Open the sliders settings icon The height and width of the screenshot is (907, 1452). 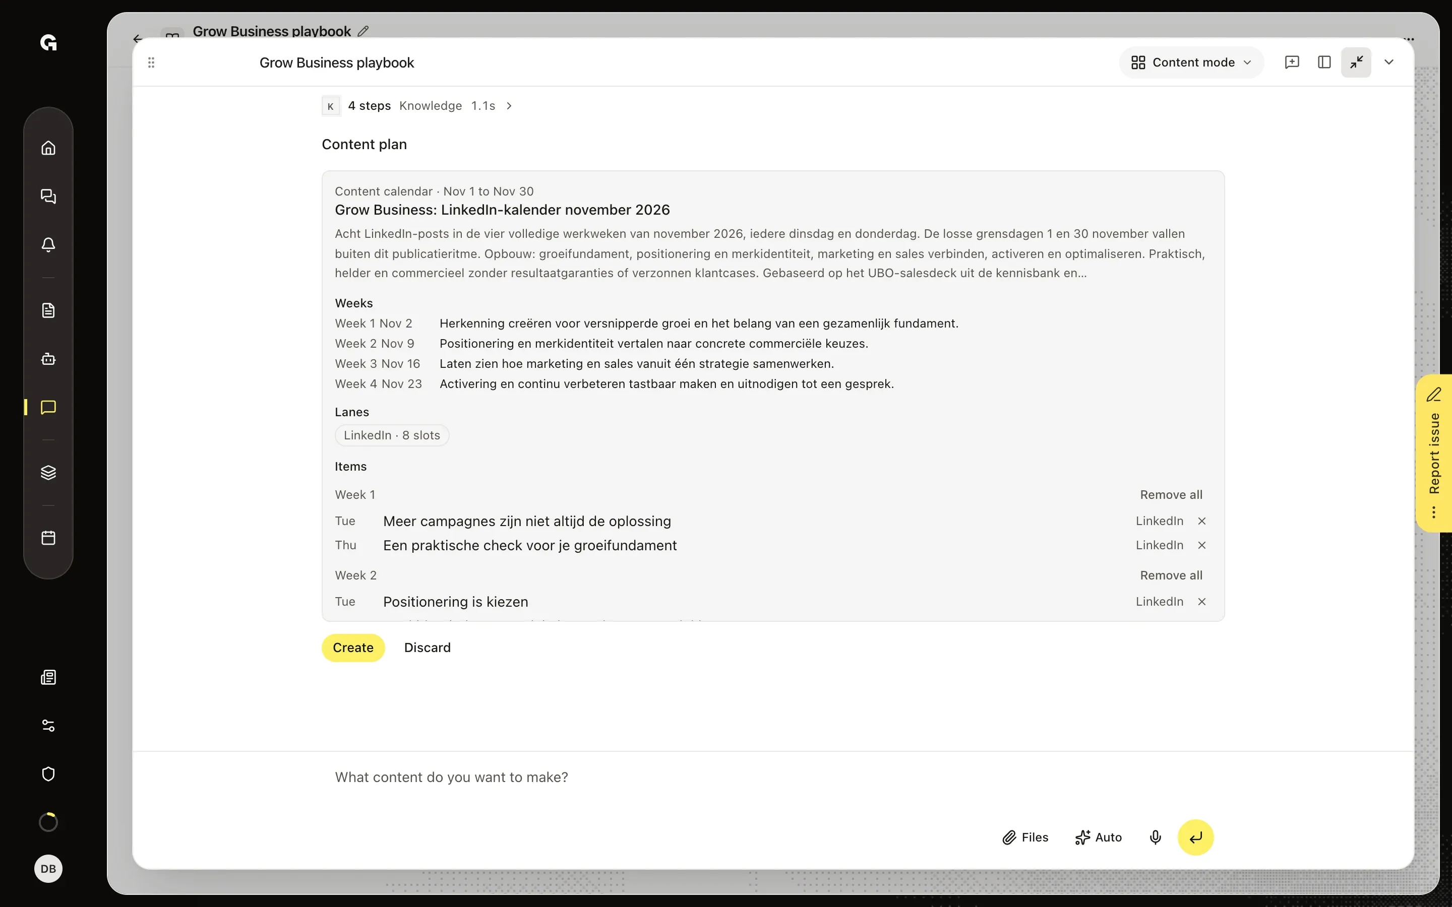click(48, 726)
